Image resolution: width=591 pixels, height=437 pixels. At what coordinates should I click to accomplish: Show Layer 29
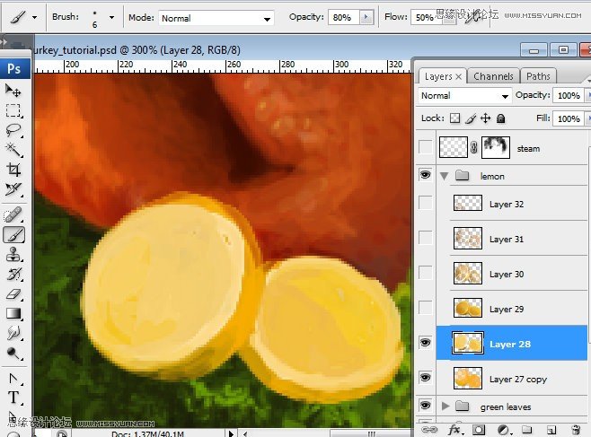(x=426, y=308)
